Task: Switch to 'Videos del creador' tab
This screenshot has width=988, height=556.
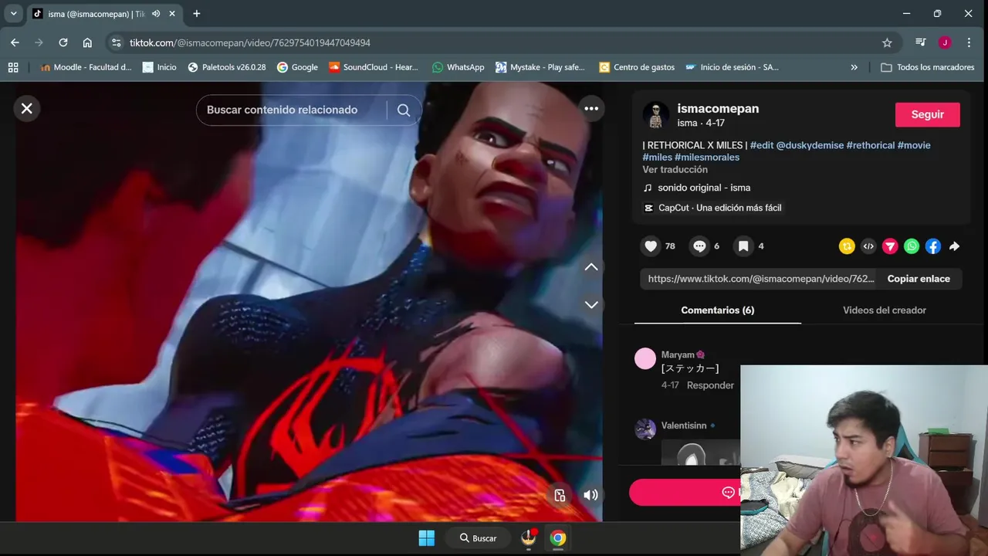Action: click(885, 310)
